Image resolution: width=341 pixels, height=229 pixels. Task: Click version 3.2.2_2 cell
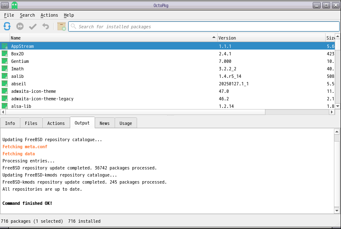(228, 69)
